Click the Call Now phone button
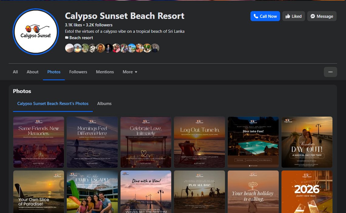Screen dimensions: 346x213 tap(265, 16)
